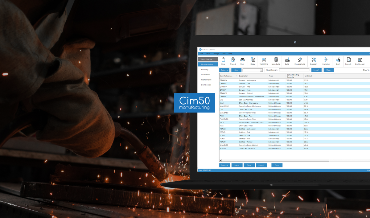Select the Amend icon
Screen dimensions: 370x218
232,61
